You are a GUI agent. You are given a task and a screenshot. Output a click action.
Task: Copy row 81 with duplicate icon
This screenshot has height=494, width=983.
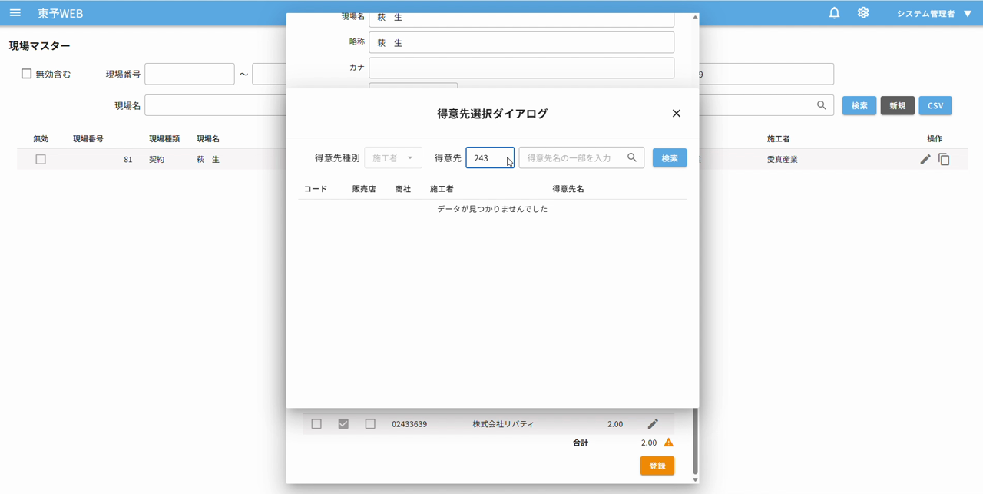944,159
